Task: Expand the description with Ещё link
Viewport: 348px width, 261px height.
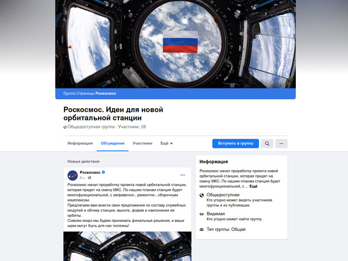Action: point(254,187)
